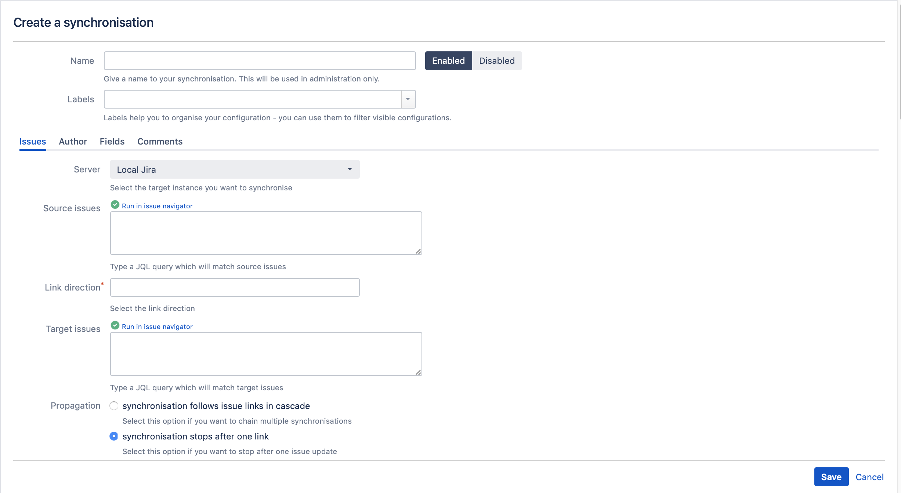The width and height of the screenshot is (901, 493).
Task: Click the Name input field
Action: click(x=259, y=61)
